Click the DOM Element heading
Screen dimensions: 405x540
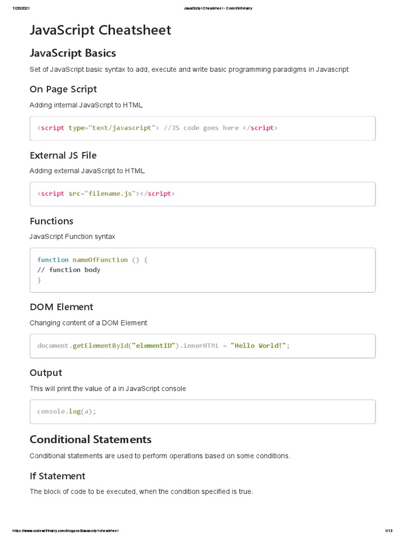pos(61,307)
